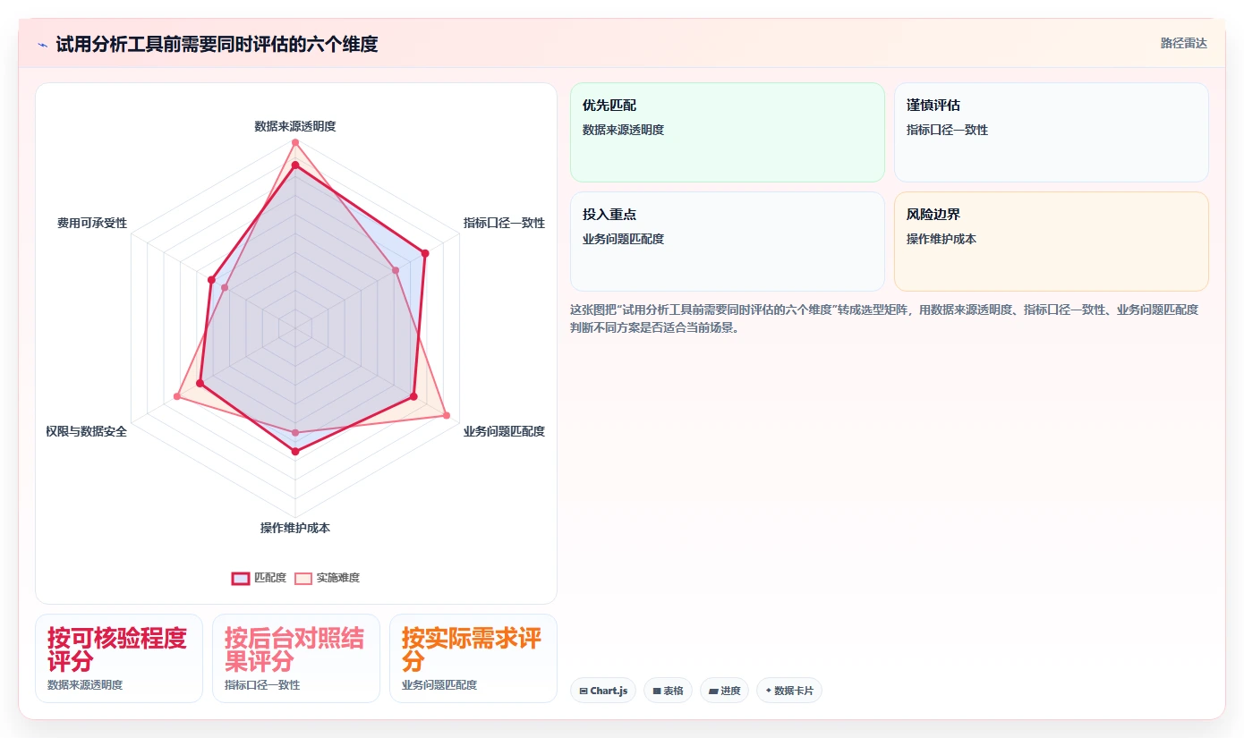The height and width of the screenshot is (738, 1244).
Task: Click 业务问题匹配度 text in 投入重点 card
Action: point(624,239)
